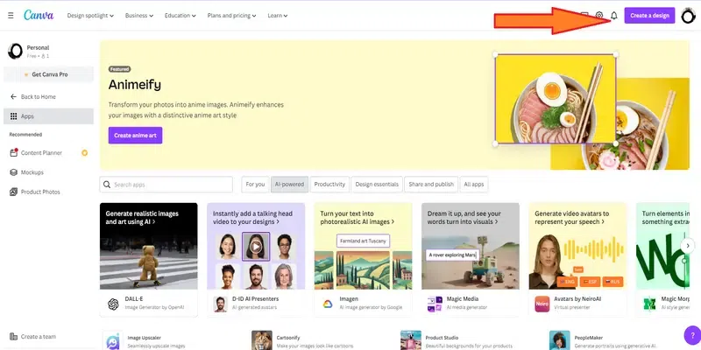
Task: Click the 'Animeify' banner heading
Action: tap(135, 85)
